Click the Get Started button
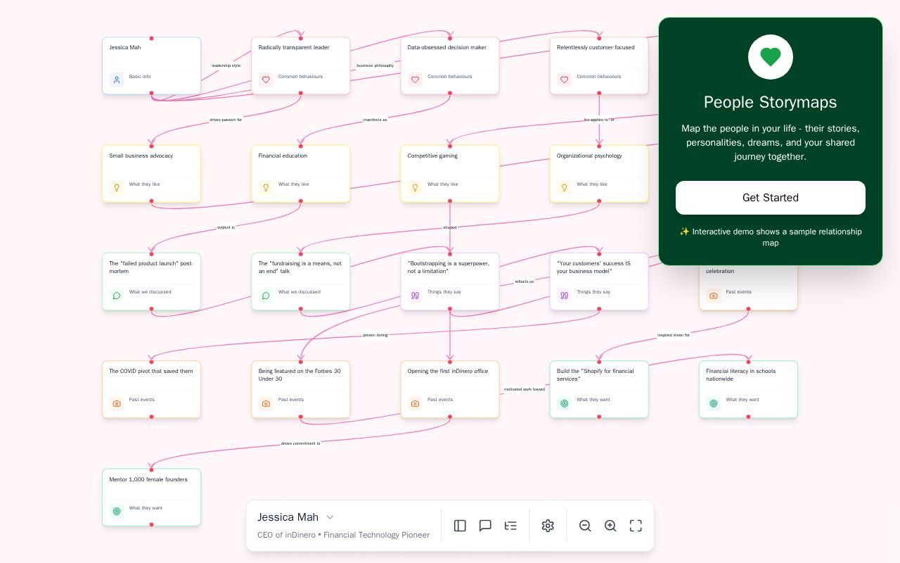This screenshot has height=563, width=900. [x=771, y=198]
